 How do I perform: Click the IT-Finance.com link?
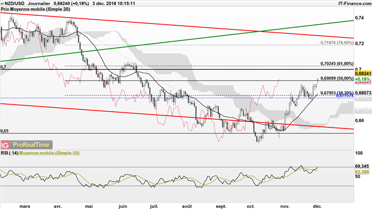(354, 3)
